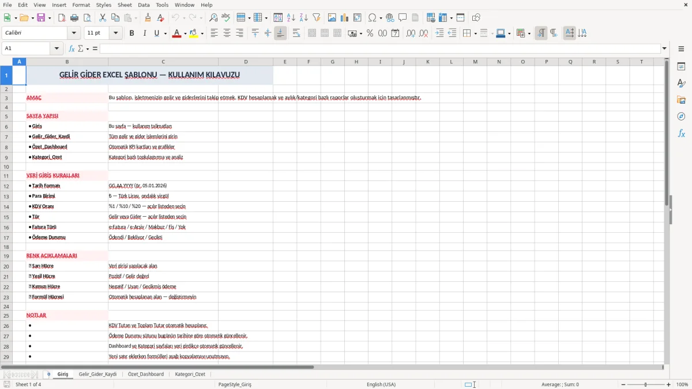Apply the red font color
The image size is (692, 389).
[176, 33]
